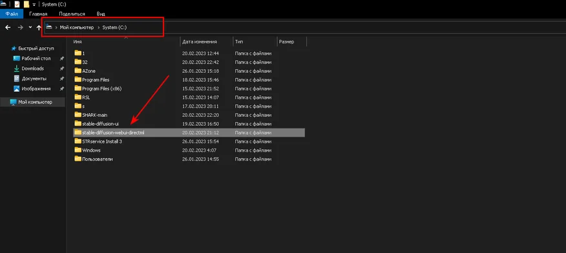Select the folder named 32

(x=85, y=62)
